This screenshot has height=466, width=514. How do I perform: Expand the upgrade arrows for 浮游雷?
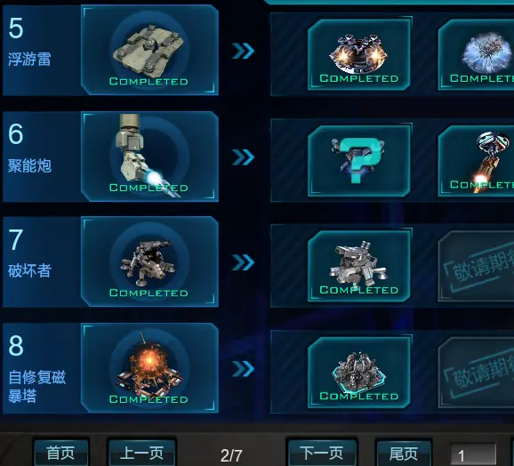(x=243, y=51)
